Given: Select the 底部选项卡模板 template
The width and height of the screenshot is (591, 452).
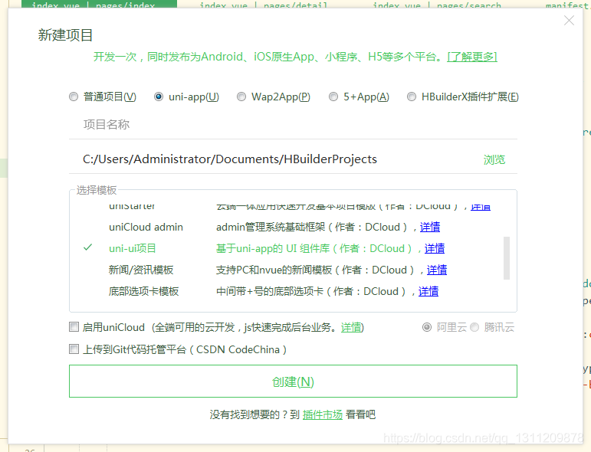Looking at the screenshot, I should tap(143, 292).
